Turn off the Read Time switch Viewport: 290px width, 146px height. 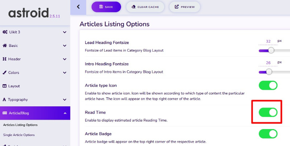click(268, 112)
